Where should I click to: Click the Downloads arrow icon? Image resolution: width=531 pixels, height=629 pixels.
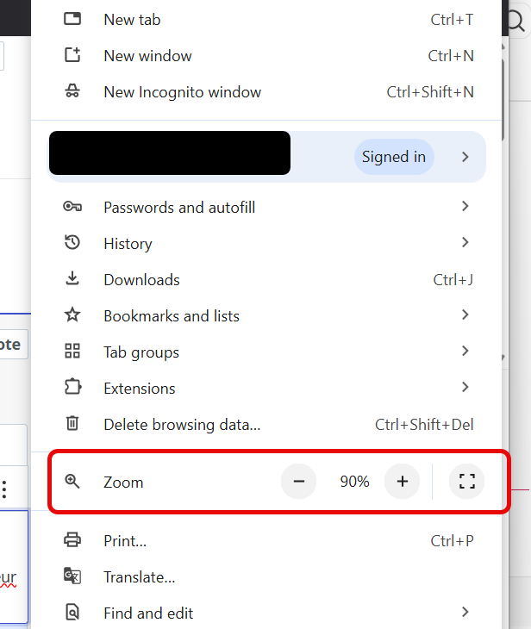pos(72,279)
